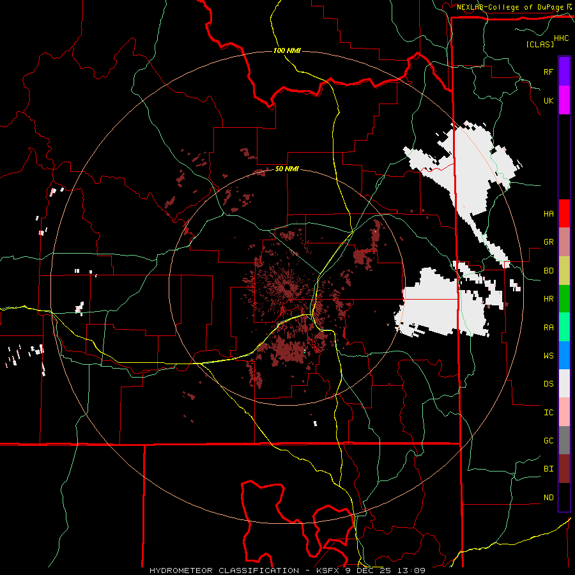Click the [CLAS] units label

tap(539, 44)
